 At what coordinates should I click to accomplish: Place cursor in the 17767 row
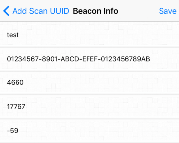coord(89,106)
